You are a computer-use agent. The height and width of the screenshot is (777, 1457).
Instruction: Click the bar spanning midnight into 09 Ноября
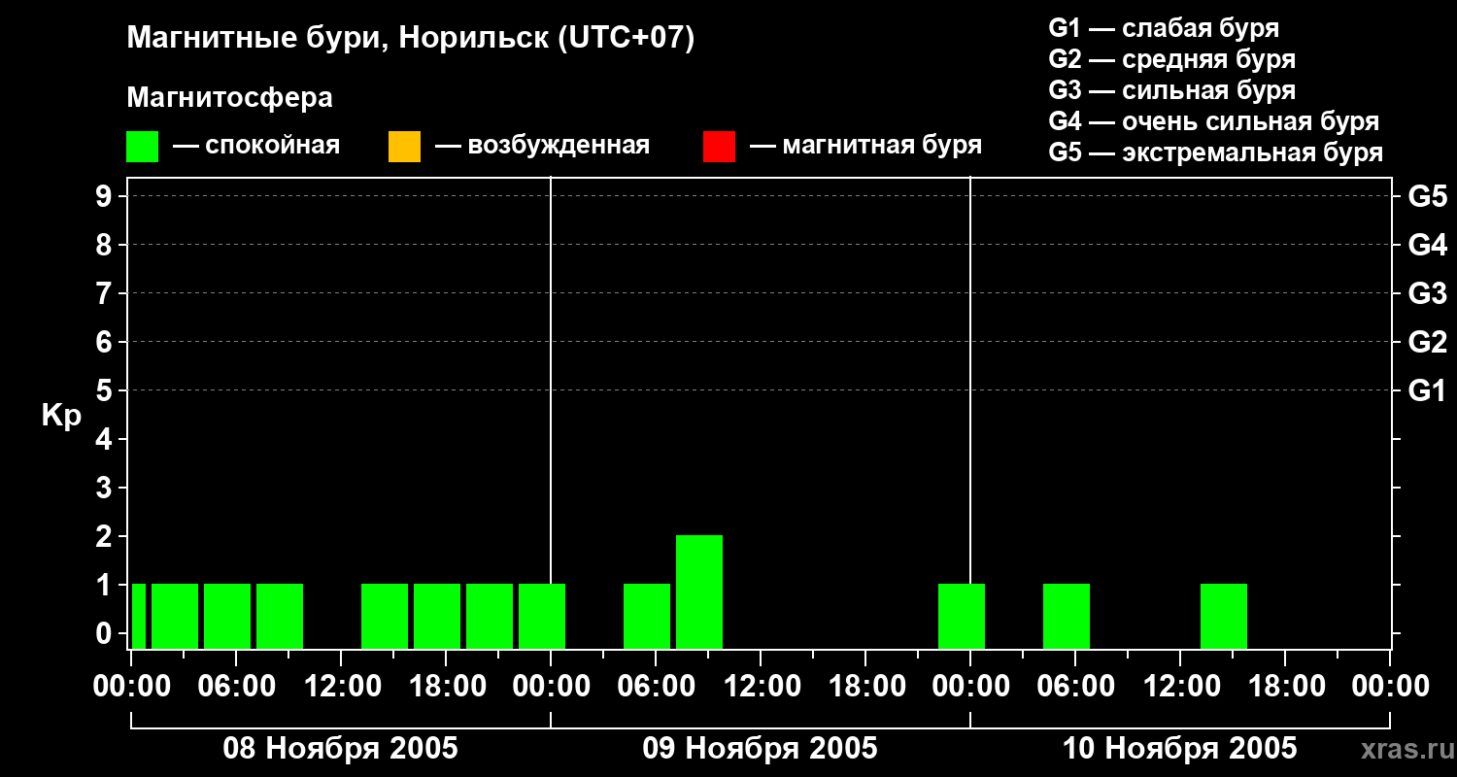click(542, 616)
